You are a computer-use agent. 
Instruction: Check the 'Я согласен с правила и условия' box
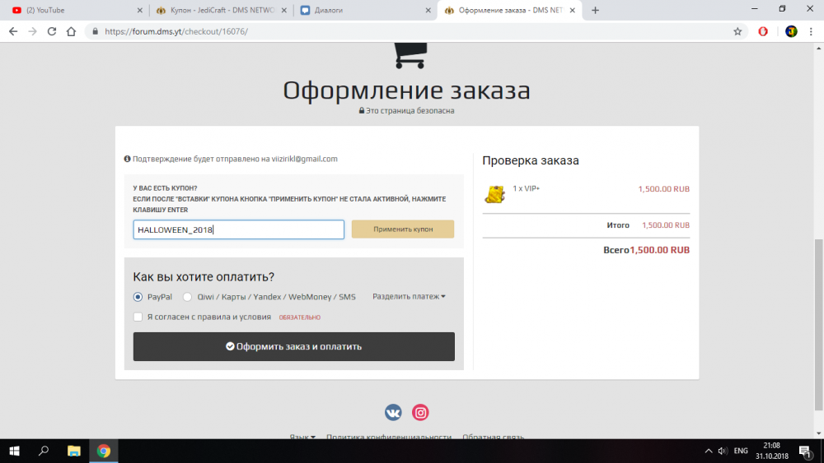point(138,317)
